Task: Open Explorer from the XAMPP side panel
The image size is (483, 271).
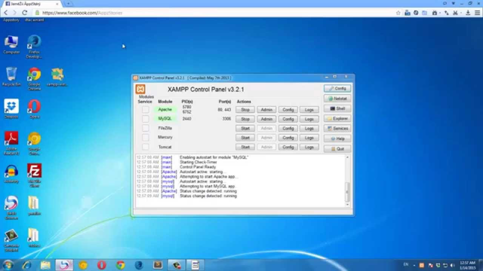Action: [x=337, y=119]
